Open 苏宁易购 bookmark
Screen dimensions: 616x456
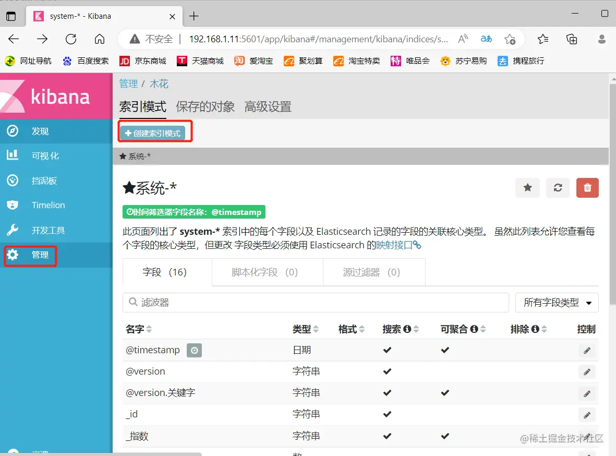point(464,61)
